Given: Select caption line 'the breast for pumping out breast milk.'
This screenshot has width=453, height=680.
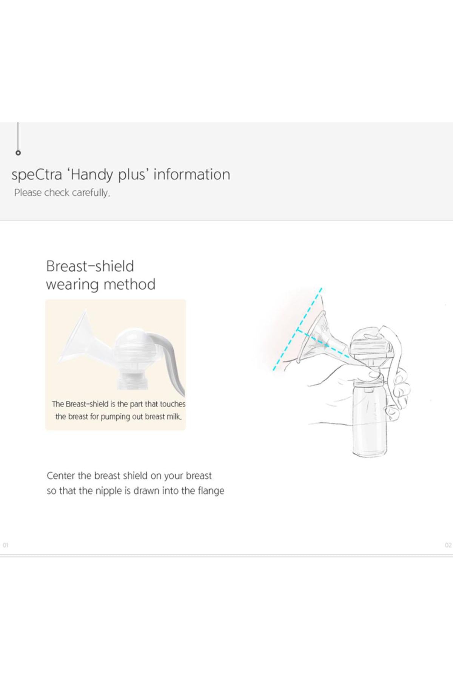Looking at the screenshot, I should [119, 417].
